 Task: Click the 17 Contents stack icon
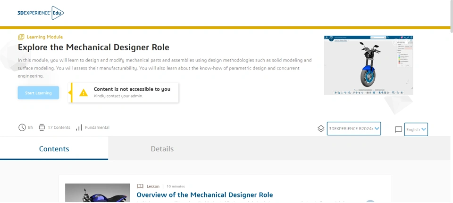tap(42, 127)
